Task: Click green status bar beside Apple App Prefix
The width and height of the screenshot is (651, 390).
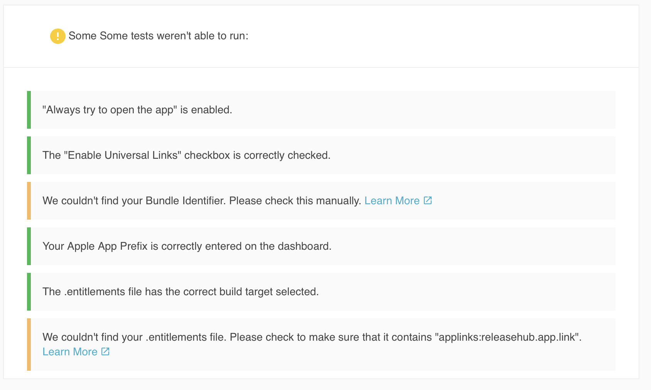Action: [x=29, y=246]
